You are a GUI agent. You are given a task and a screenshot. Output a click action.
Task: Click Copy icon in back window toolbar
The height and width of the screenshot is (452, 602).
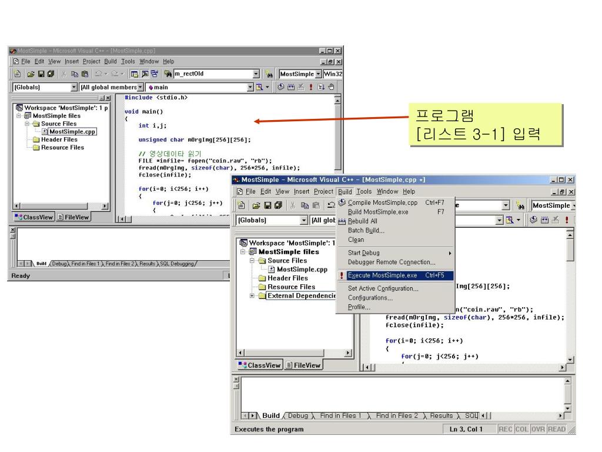pos(75,74)
